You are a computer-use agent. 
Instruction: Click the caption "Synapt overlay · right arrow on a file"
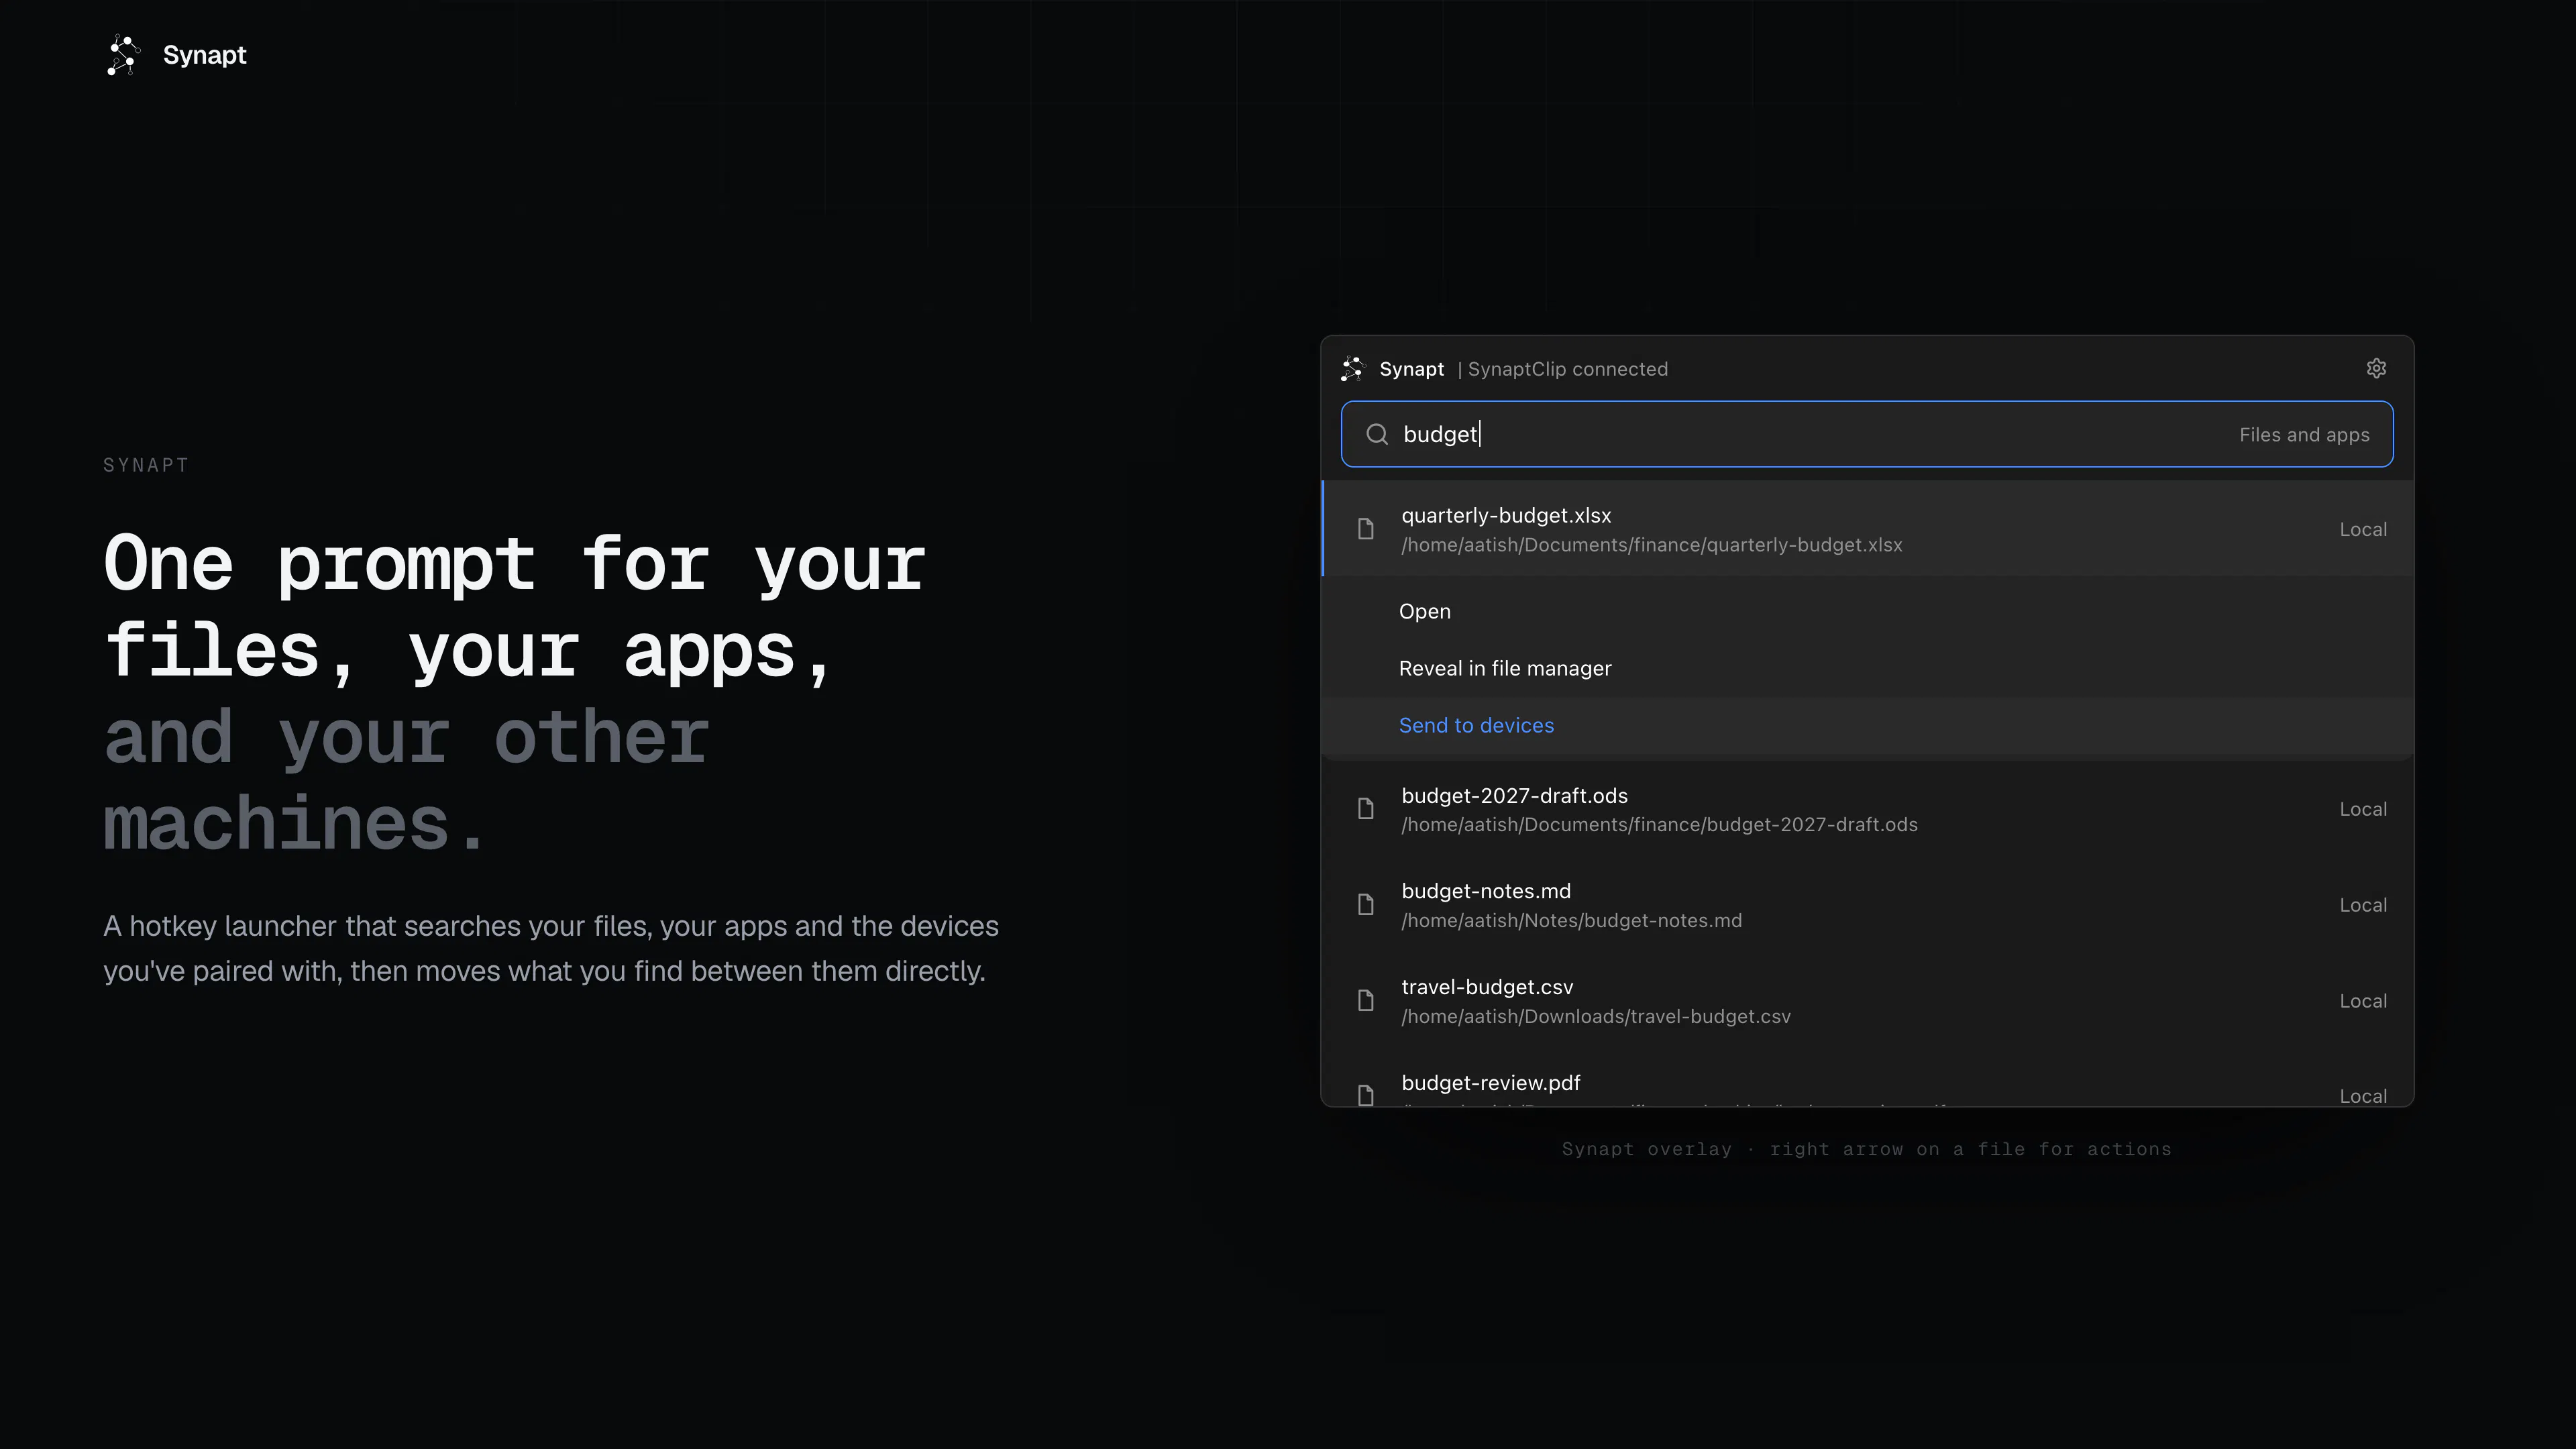[1866, 1149]
